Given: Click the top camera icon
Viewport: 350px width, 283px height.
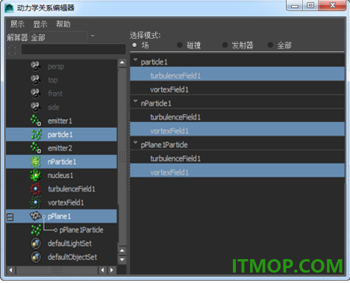Looking at the screenshot, I should [x=36, y=80].
